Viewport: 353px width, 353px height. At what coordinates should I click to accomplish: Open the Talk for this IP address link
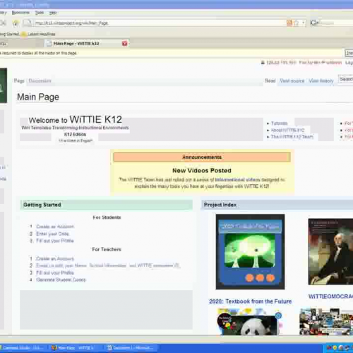[321, 63]
